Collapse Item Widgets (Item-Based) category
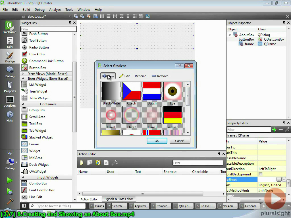Viewport: 291px width, 218px height. pyautogui.click(x=23, y=78)
